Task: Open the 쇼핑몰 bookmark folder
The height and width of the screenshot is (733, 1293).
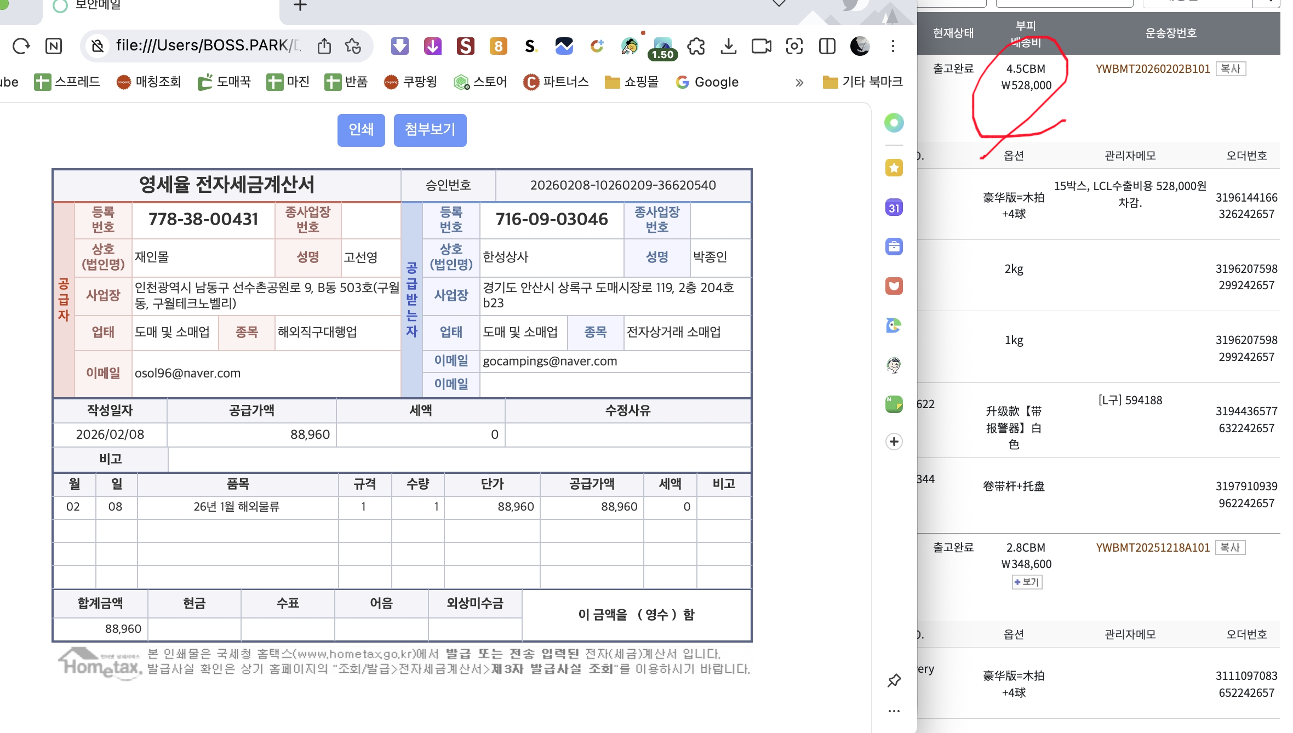Action: pos(632,82)
